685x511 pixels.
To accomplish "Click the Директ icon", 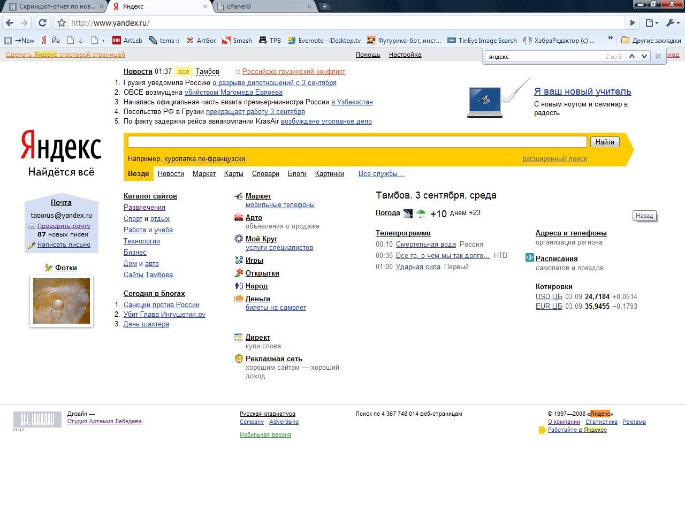I will point(239,337).
